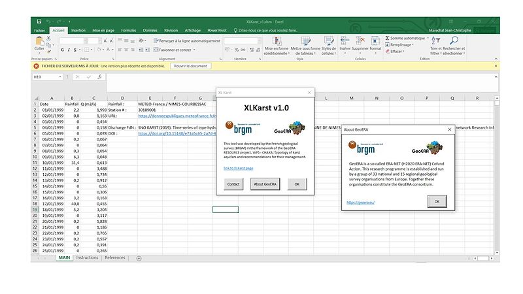Collapse the ribbon with the chevron
Image resolution: width=523 pixels, height=294 pixels.
pyautogui.click(x=496, y=59)
